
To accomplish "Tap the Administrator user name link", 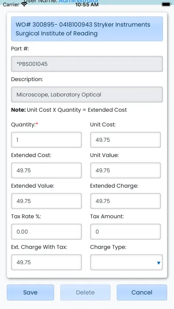I will (79, 1).
